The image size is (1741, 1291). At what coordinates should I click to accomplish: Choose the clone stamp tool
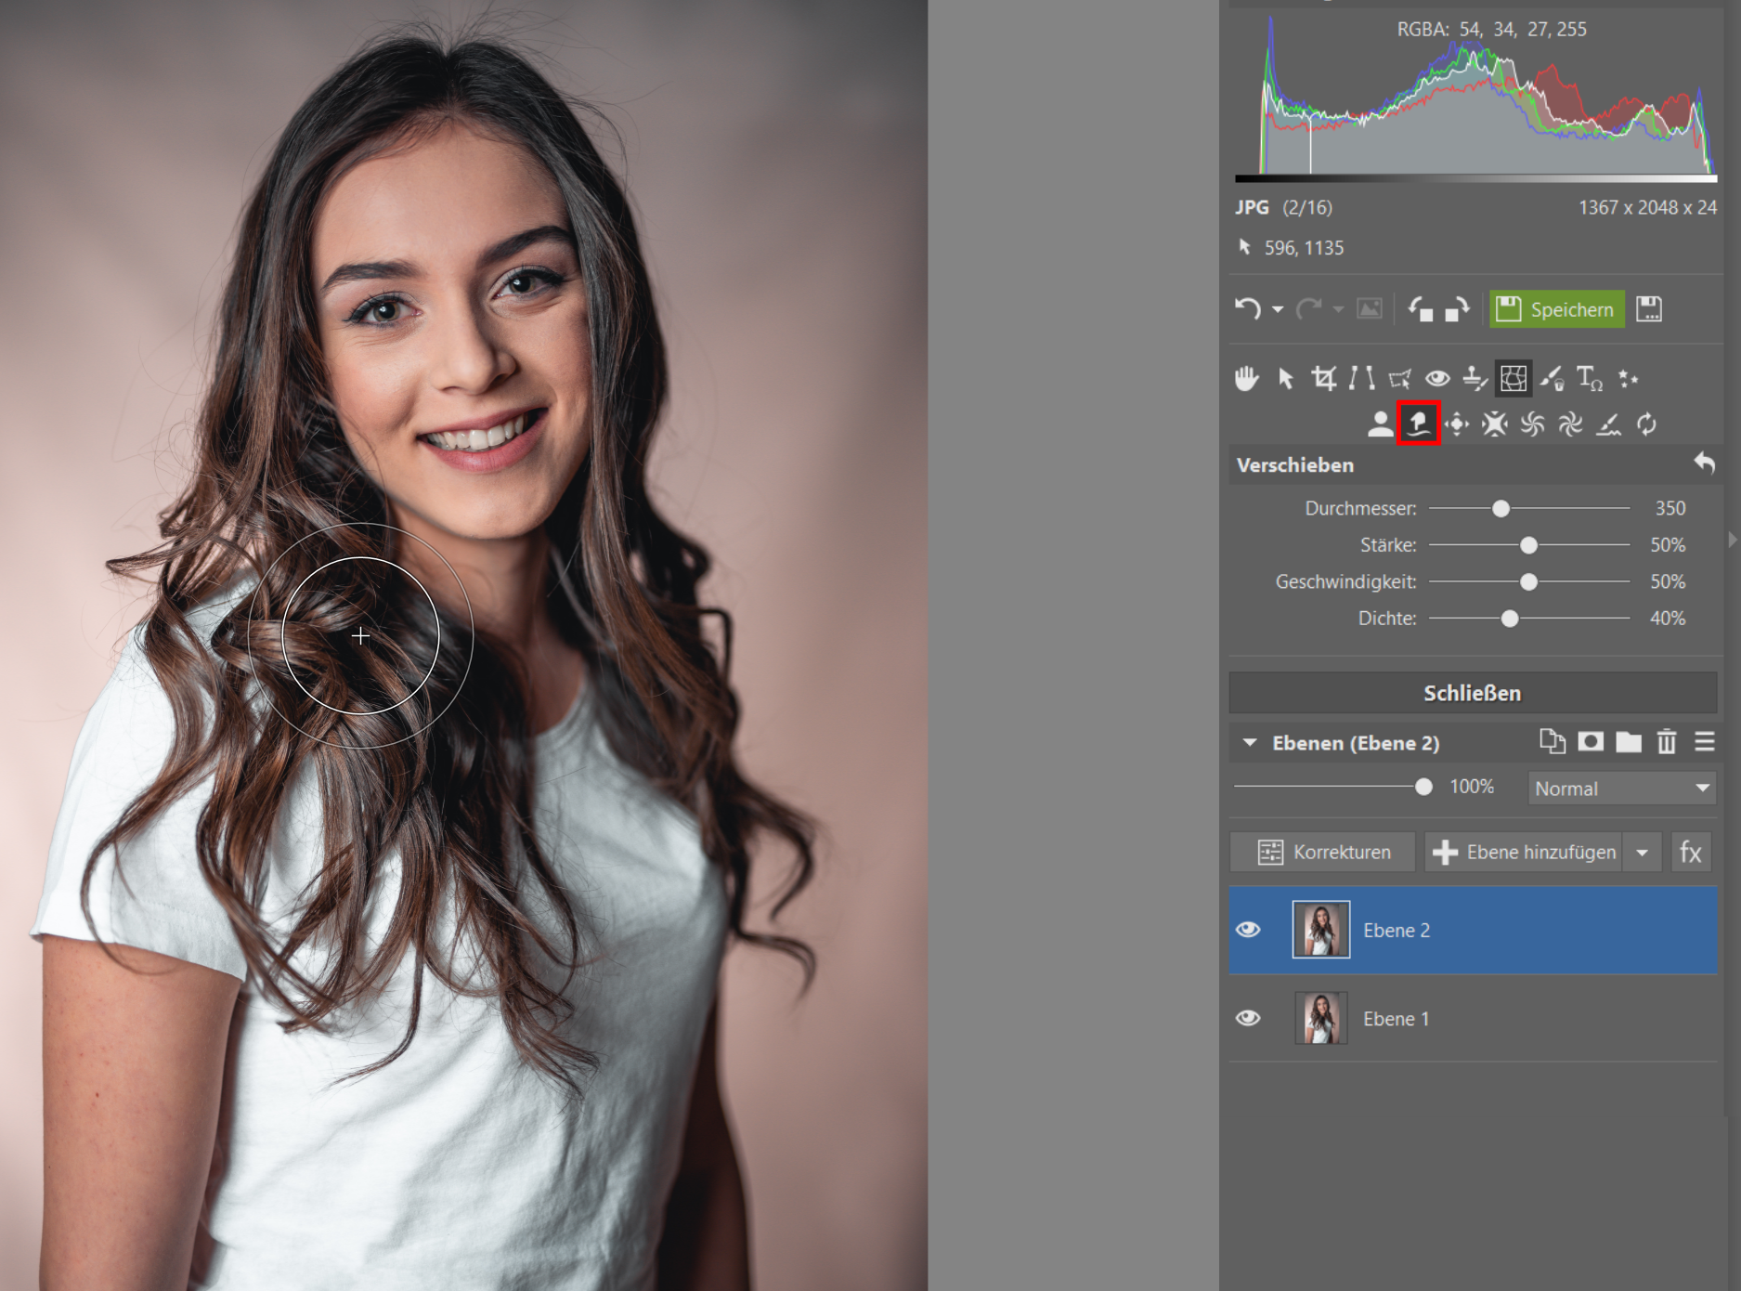[1475, 379]
